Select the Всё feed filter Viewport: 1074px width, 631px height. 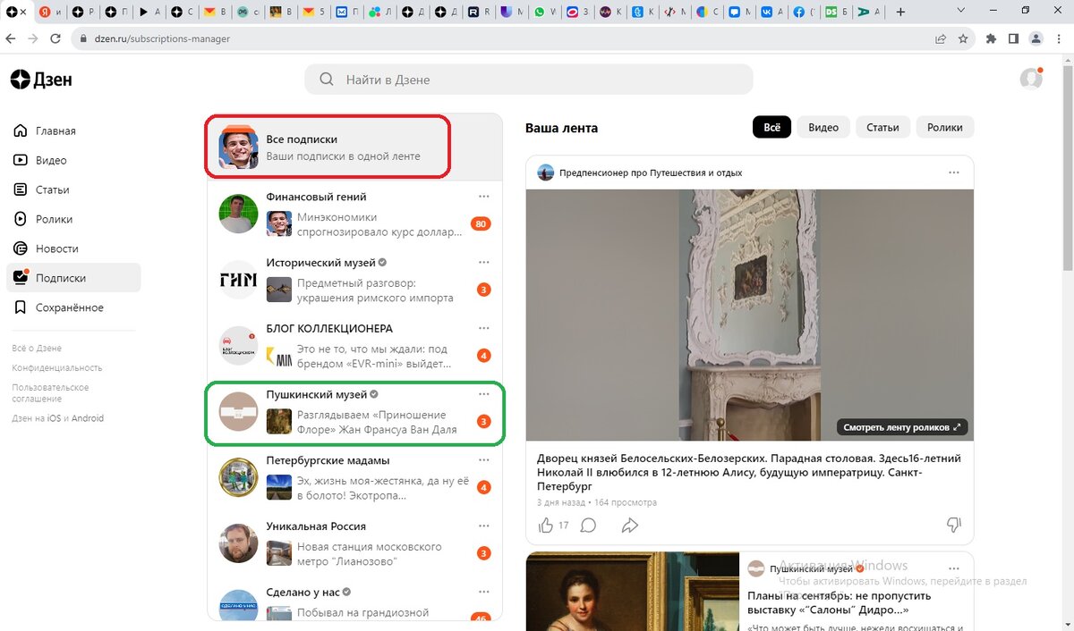(771, 127)
